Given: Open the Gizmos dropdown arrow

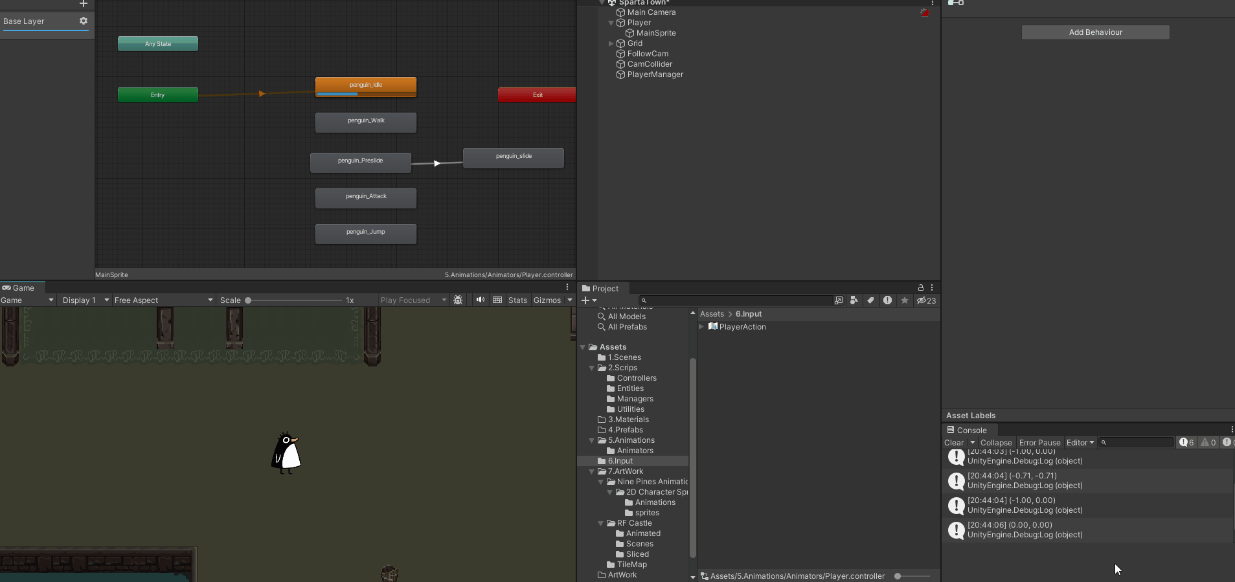Looking at the screenshot, I should click(570, 300).
